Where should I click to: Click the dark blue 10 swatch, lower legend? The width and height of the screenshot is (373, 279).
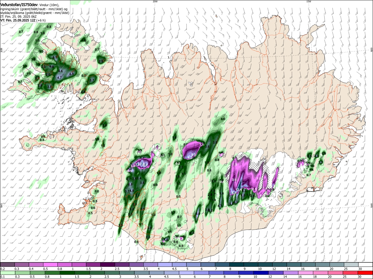click(261, 273)
